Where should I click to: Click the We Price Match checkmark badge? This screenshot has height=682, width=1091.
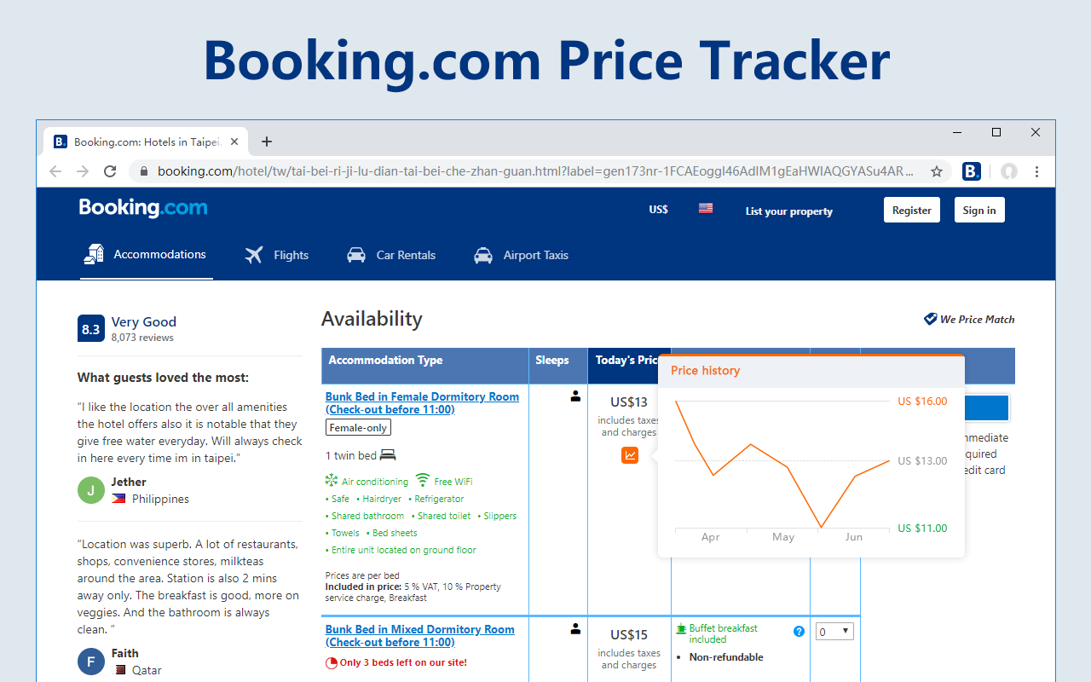[x=930, y=319]
